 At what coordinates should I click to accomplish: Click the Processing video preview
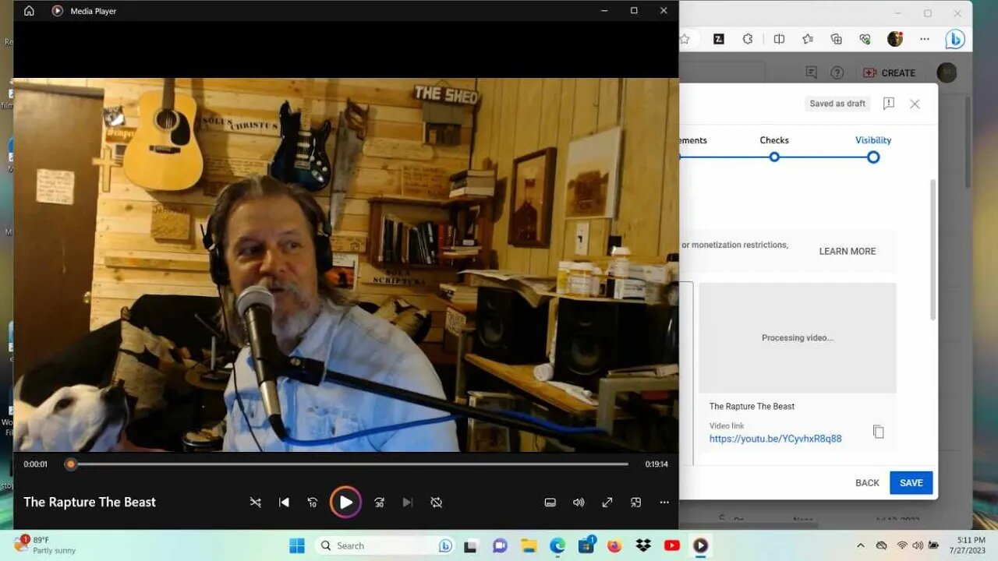tap(798, 338)
